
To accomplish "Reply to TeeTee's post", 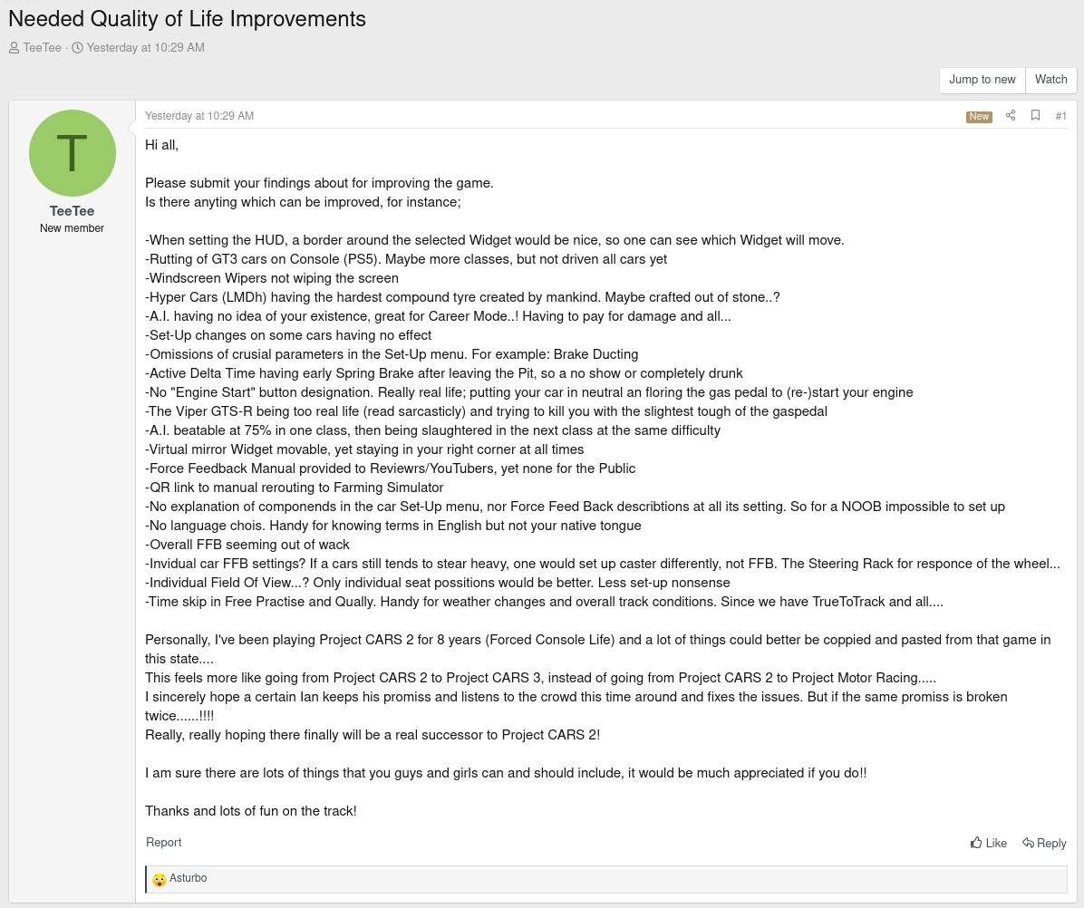I will 1044,843.
